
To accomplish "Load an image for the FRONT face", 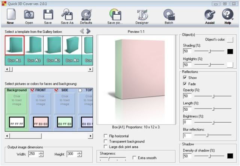I will (41, 100).
